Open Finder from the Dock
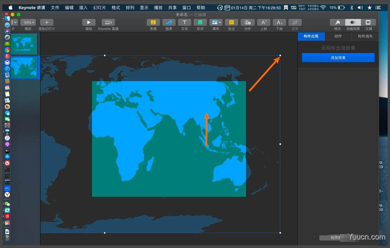The width and height of the screenshot is (390, 248). [7, 19]
